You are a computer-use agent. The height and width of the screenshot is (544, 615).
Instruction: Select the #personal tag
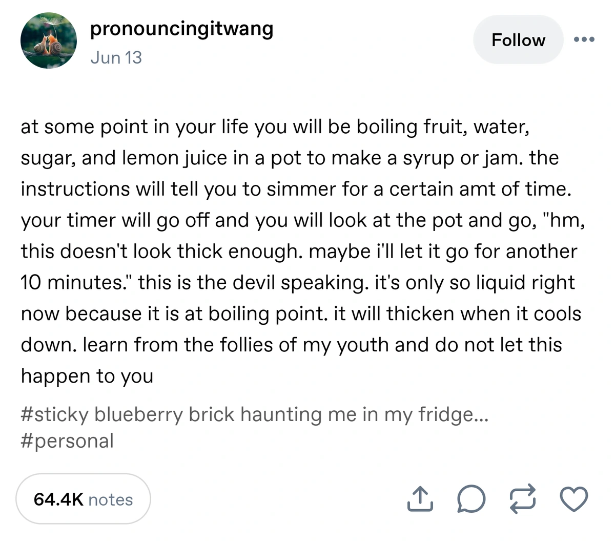67,441
